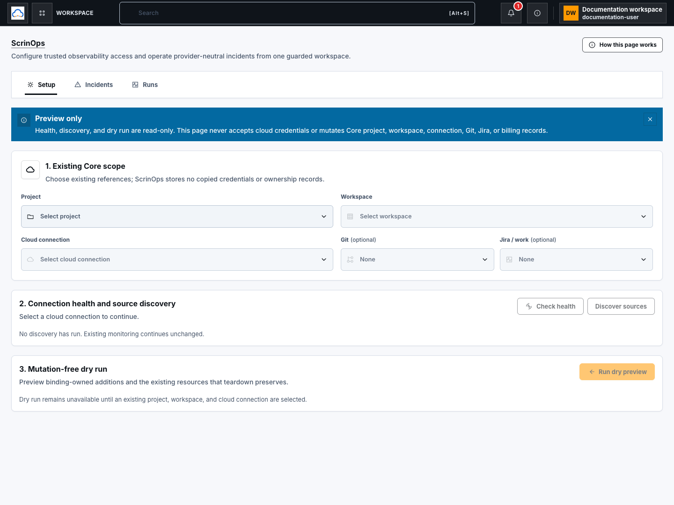
Task: Click the cloud logo icon in header
Action: 18,13
